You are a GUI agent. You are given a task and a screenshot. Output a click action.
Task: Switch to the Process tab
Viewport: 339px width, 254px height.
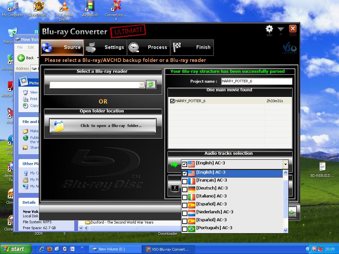pos(149,47)
